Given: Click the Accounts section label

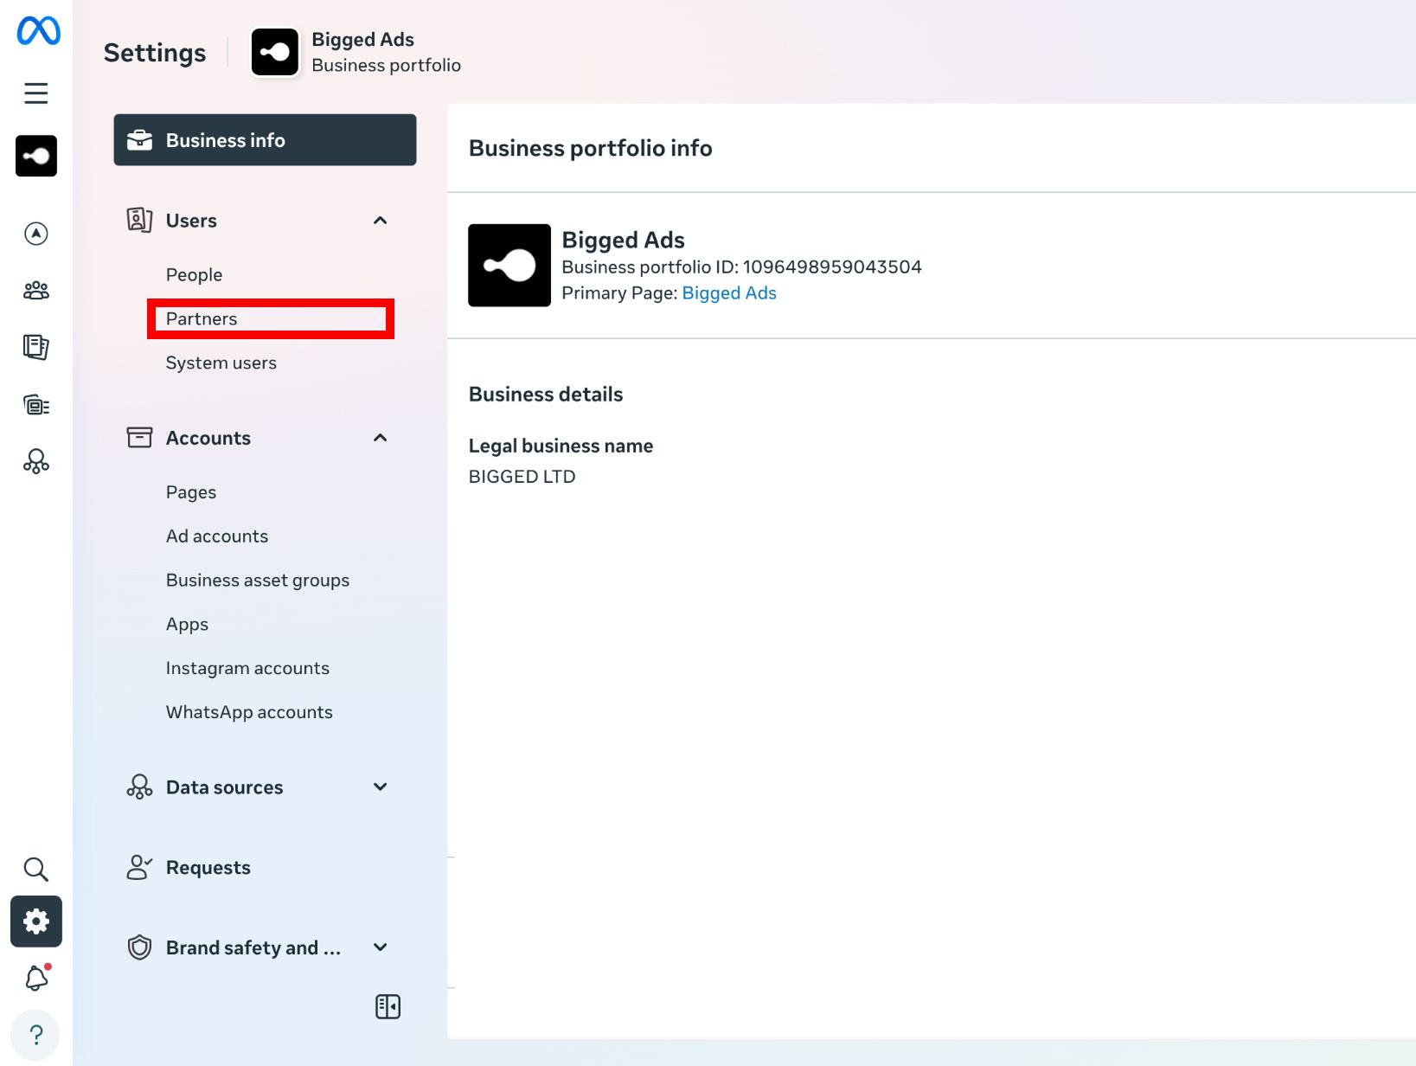Looking at the screenshot, I should click(x=208, y=438).
